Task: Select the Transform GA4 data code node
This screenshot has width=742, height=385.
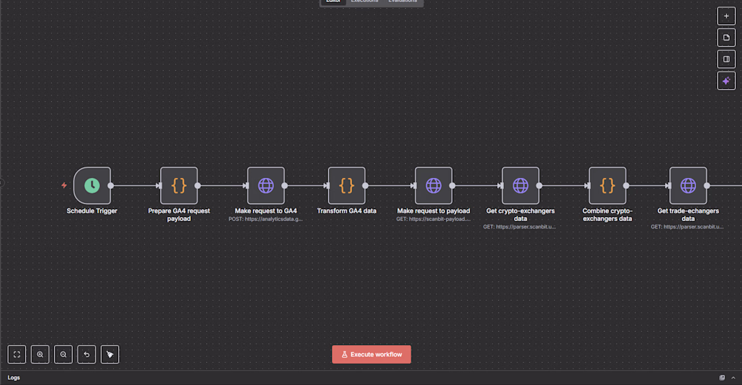Action: pos(347,185)
